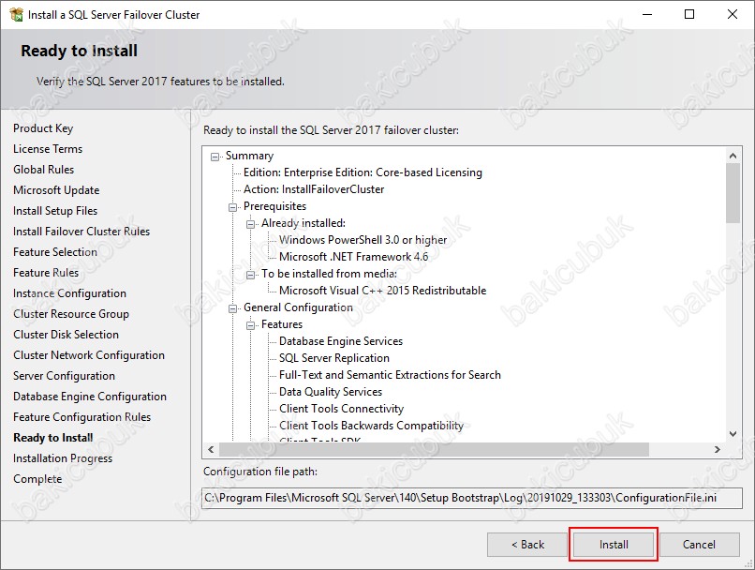This screenshot has height=570, width=755.
Task: Select the Cluster Resource Group step
Action: pos(71,314)
